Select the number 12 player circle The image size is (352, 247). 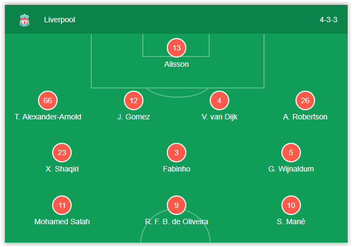pos(134,100)
